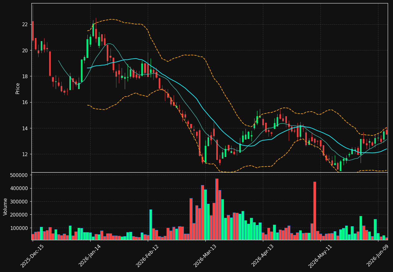Click the first red candlestick near 22
393x272 pixels.
[x=33, y=31]
